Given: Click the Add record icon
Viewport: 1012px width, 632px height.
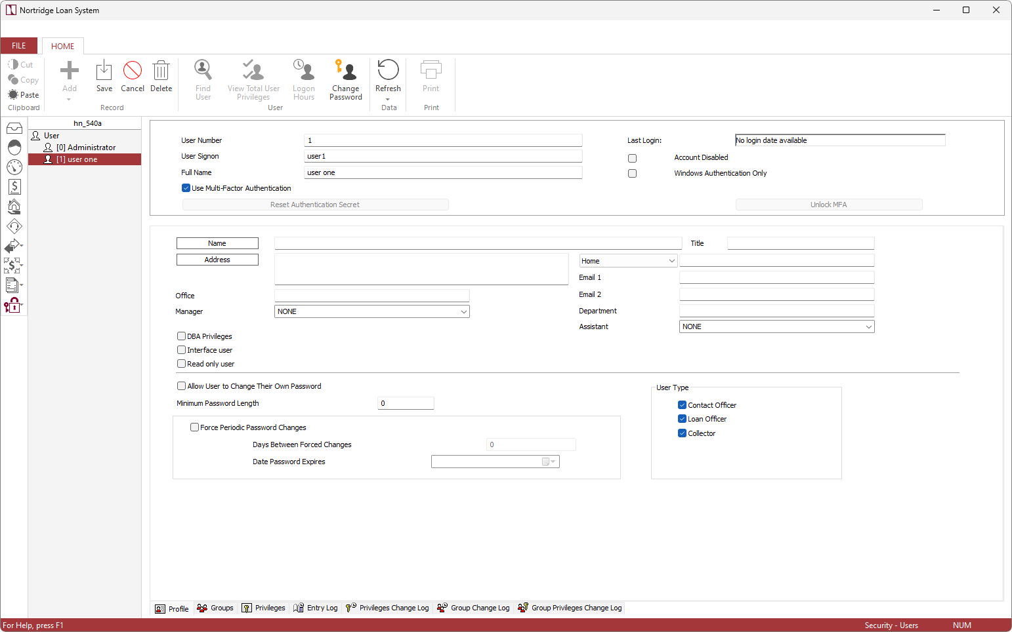Looking at the screenshot, I should [70, 71].
